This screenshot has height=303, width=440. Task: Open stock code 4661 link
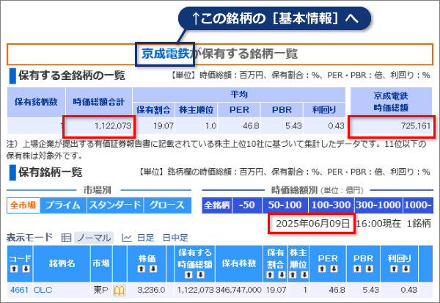pyautogui.click(x=19, y=290)
